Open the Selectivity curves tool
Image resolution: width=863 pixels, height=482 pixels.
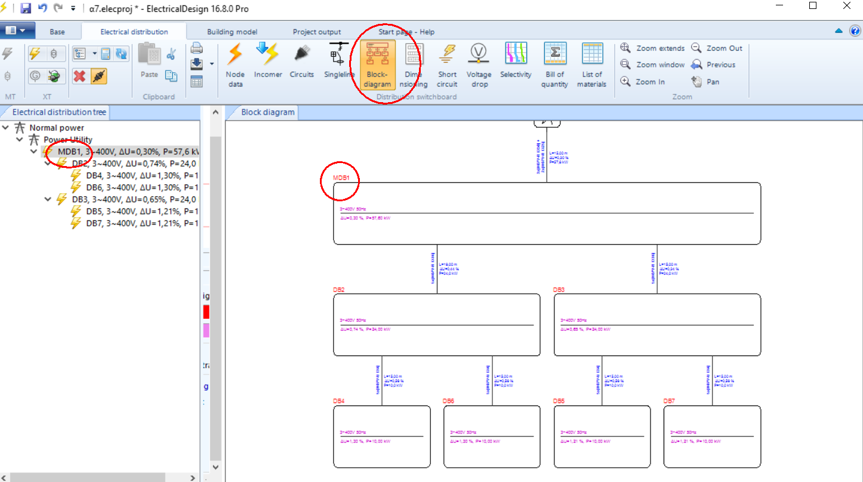(515, 65)
